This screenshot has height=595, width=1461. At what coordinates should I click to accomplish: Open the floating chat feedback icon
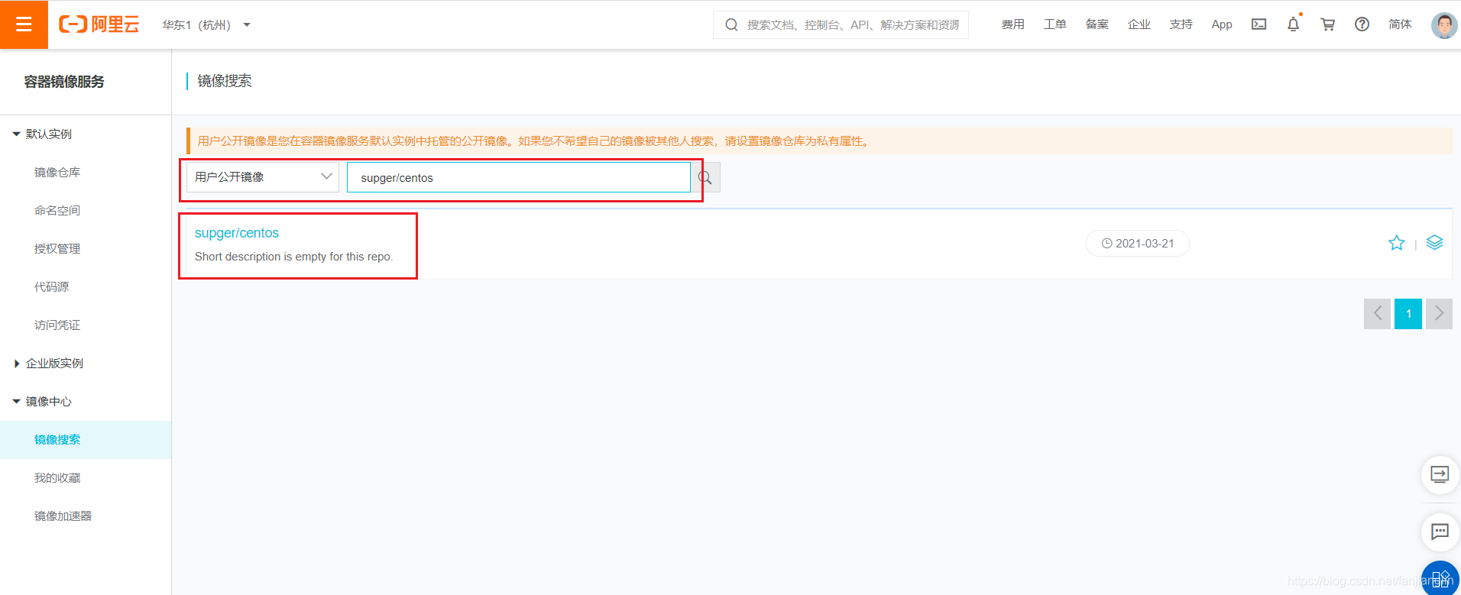point(1440,532)
